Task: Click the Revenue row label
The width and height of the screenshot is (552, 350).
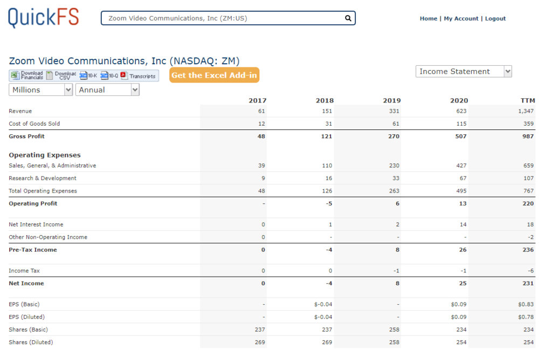Action: point(20,111)
